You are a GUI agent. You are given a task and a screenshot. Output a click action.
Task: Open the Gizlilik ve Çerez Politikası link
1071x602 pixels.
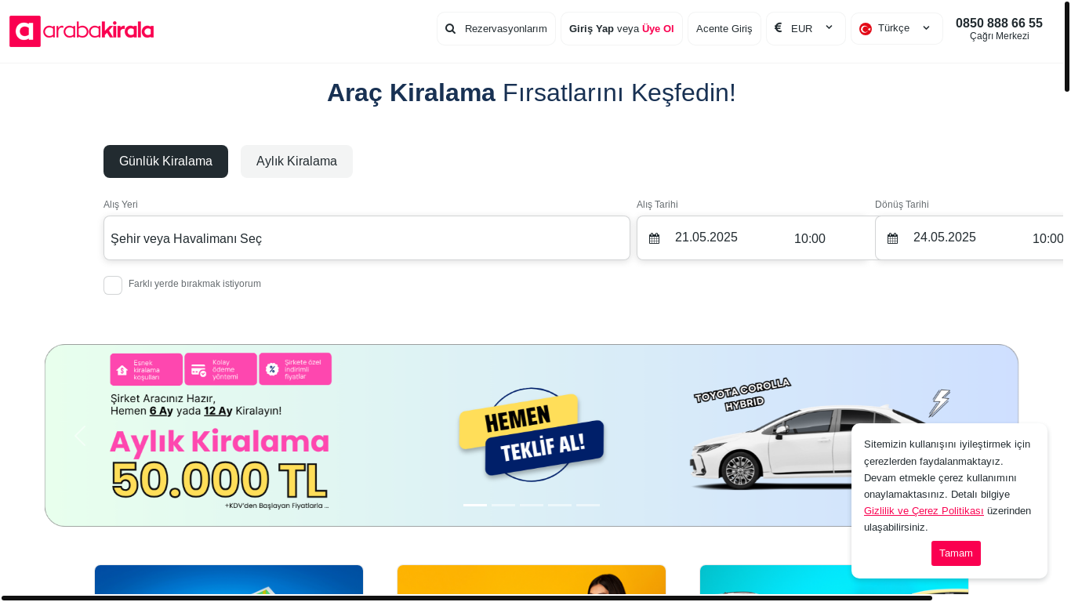tap(924, 511)
